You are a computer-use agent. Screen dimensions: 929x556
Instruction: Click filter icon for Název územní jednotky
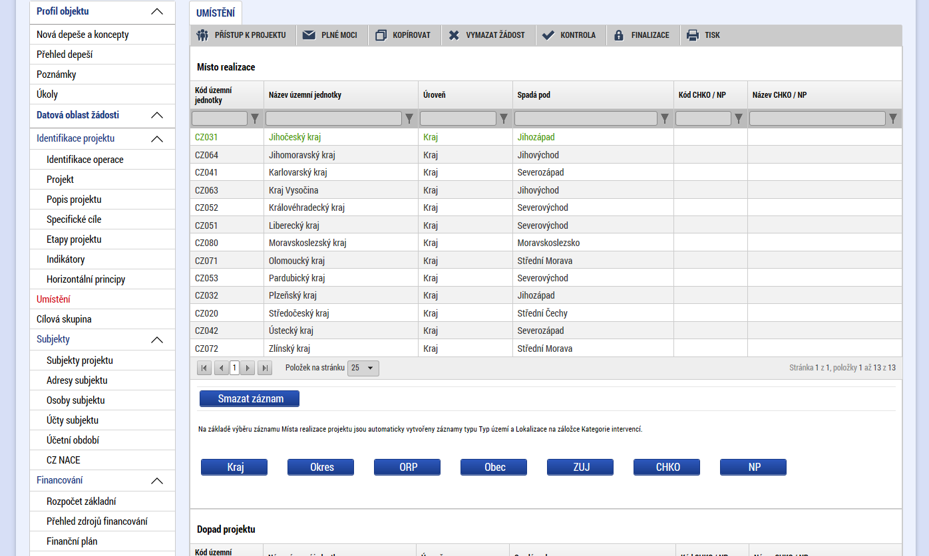pos(409,118)
